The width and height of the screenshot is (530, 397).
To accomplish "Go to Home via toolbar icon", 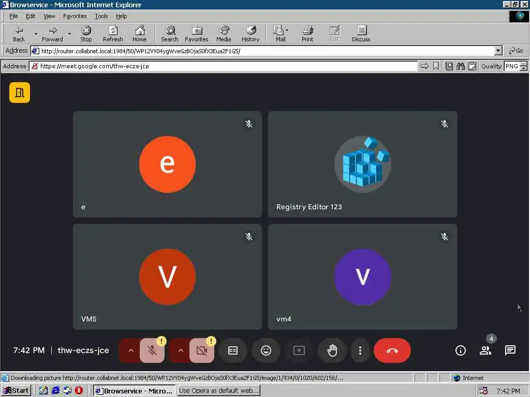I will coord(140,34).
